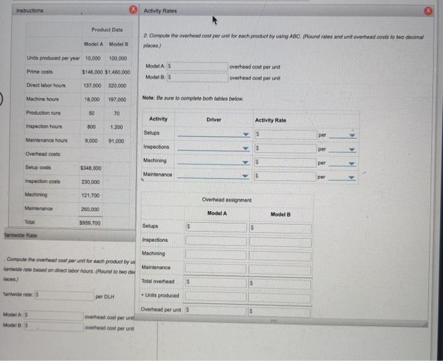Click the Total overhead Model B field
Screen dimensions: 443x361
tap(280, 284)
